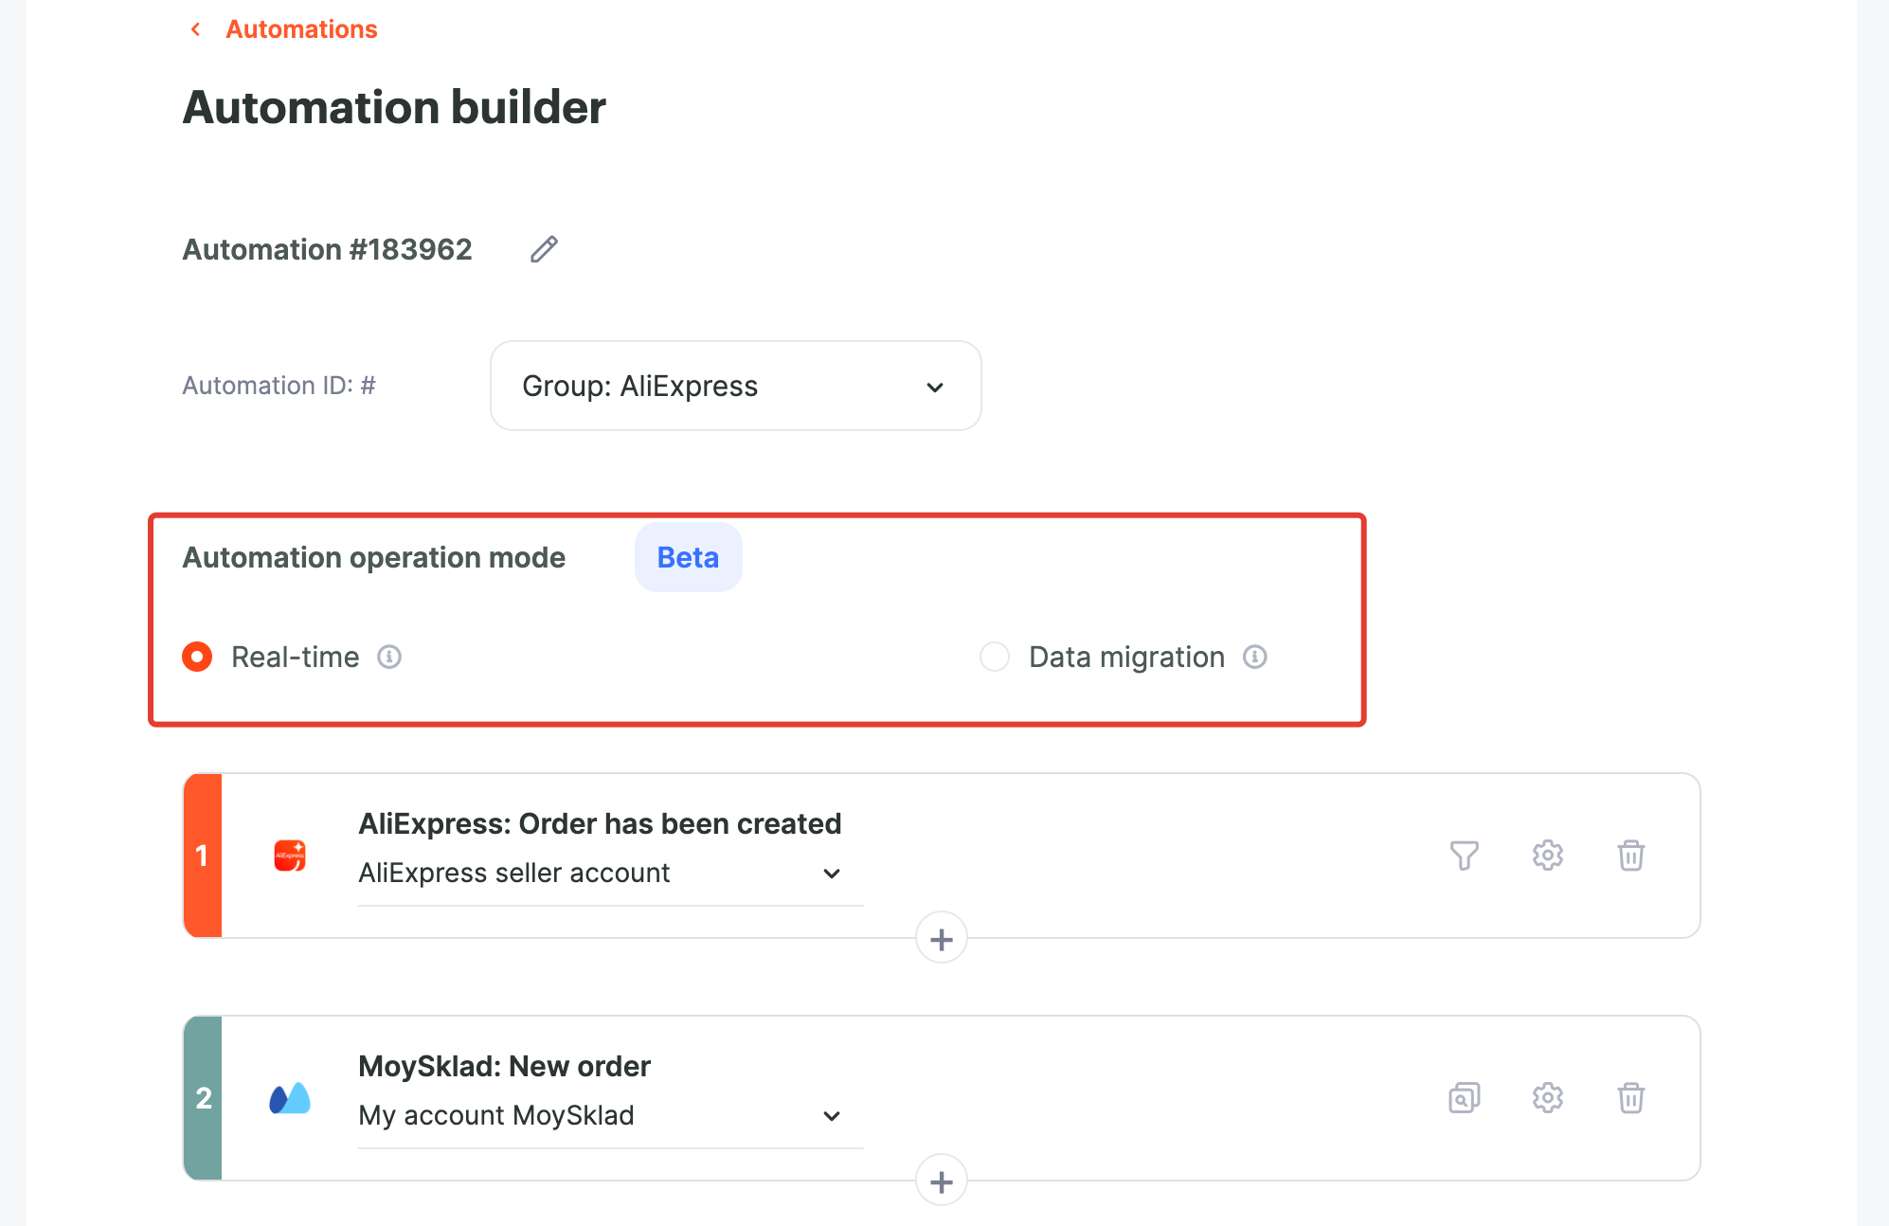Click the Beta badge
The height and width of the screenshot is (1226, 1889).
click(x=688, y=557)
